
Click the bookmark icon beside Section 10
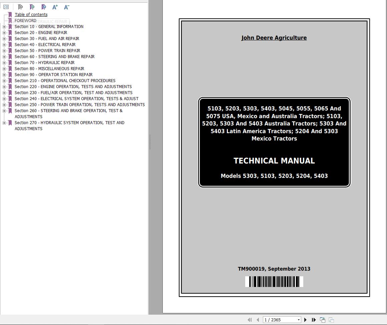(10, 27)
